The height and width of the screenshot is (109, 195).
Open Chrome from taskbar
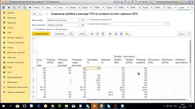click(52, 106)
